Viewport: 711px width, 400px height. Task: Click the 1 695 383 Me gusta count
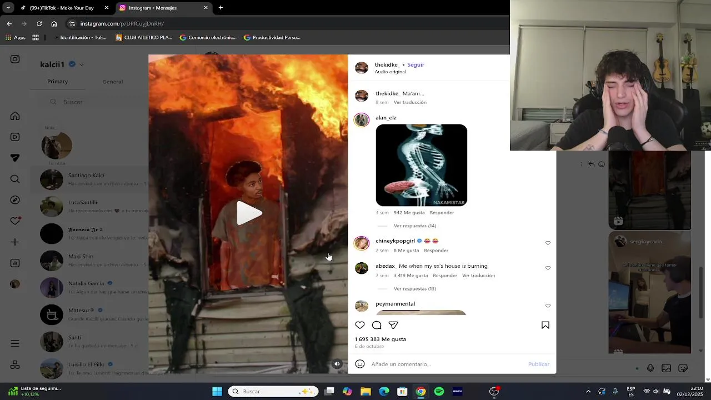[x=380, y=339]
